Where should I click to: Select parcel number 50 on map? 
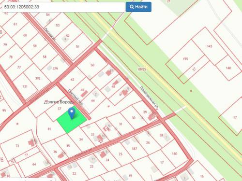click(92, 65)
